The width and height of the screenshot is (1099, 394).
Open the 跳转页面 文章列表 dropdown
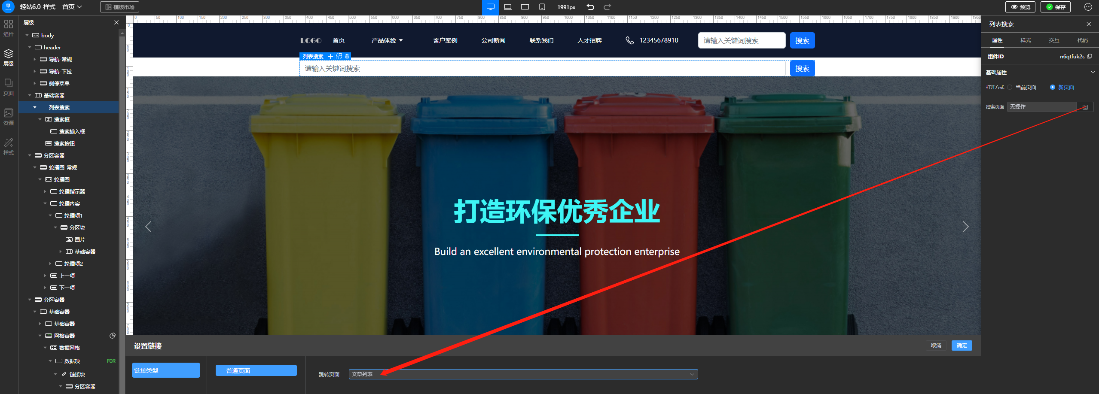pyautogui.click(x=523, y=374)
